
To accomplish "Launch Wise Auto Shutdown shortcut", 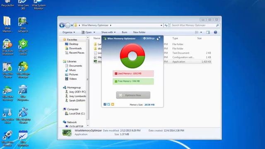I will (x=7, y=47).
